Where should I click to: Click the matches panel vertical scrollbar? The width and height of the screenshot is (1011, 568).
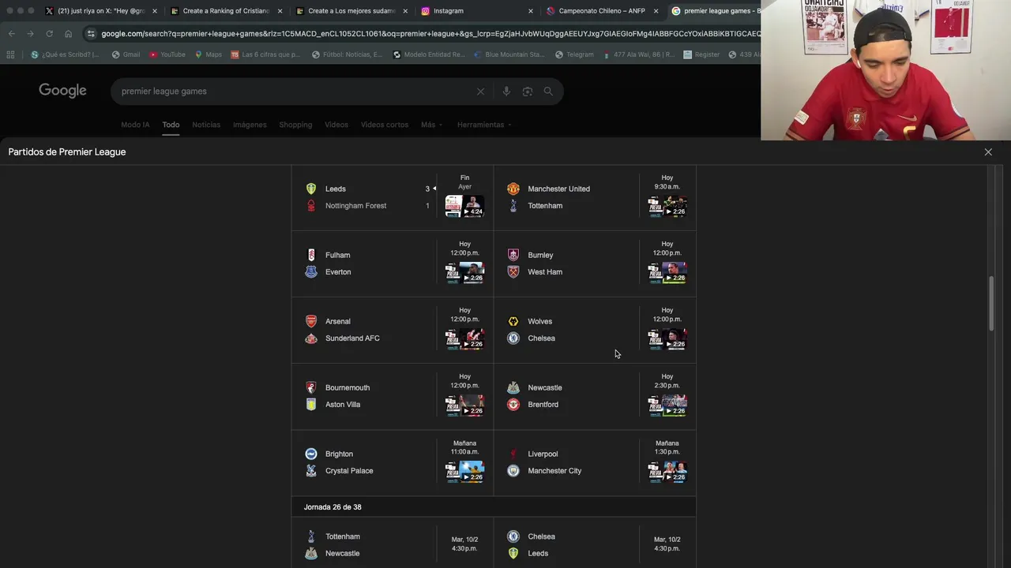992,304
